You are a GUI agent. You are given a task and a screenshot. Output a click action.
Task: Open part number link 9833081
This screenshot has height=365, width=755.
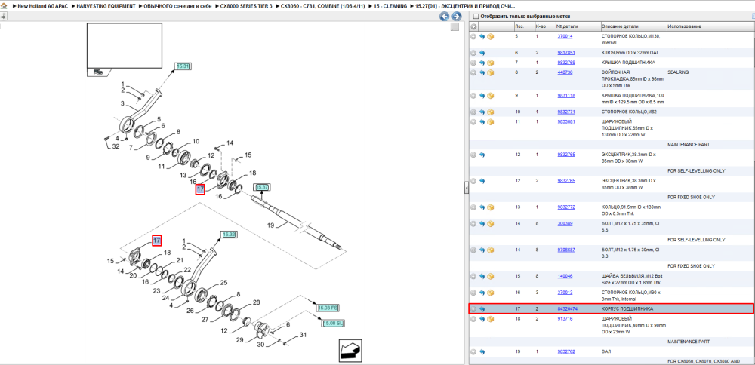pyautogui.click(x=565, y=122)
